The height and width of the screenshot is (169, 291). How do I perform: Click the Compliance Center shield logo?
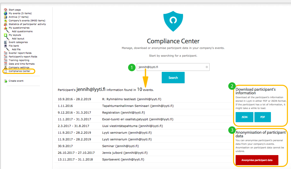coord(173,21)
